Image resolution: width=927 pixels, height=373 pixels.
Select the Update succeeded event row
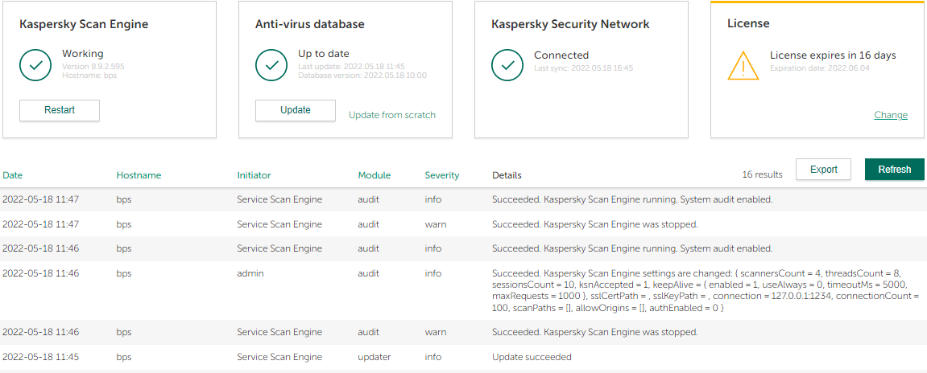tap(532, 357)
